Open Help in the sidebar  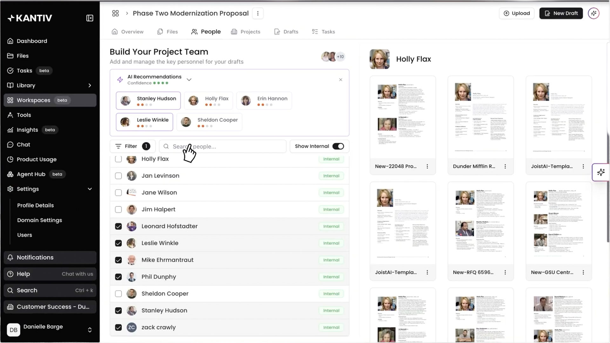(50, 274)
